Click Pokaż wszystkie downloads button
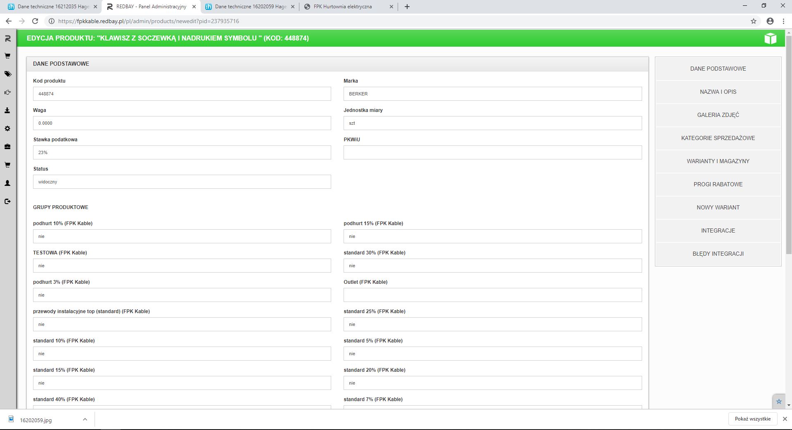 (x=752, y=419)
